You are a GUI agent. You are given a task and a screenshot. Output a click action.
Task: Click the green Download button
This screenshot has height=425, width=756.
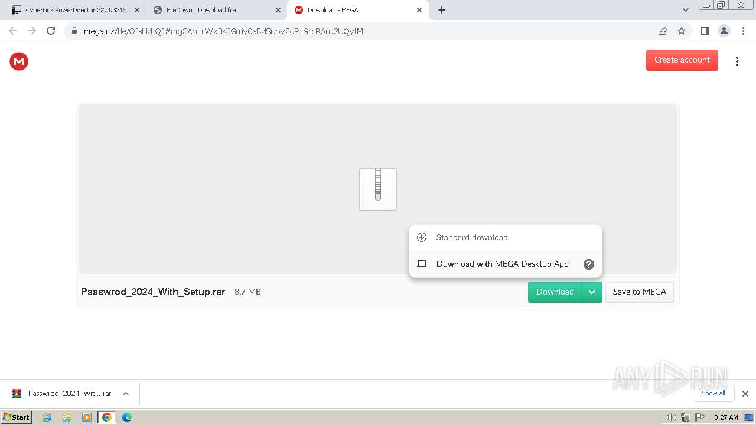555,292
